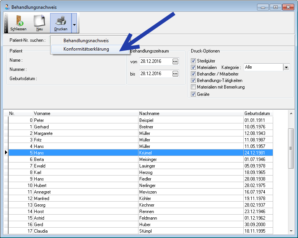Click the patient list scroll-up arrow
The image size is (298, 238).
pos(291,113)
